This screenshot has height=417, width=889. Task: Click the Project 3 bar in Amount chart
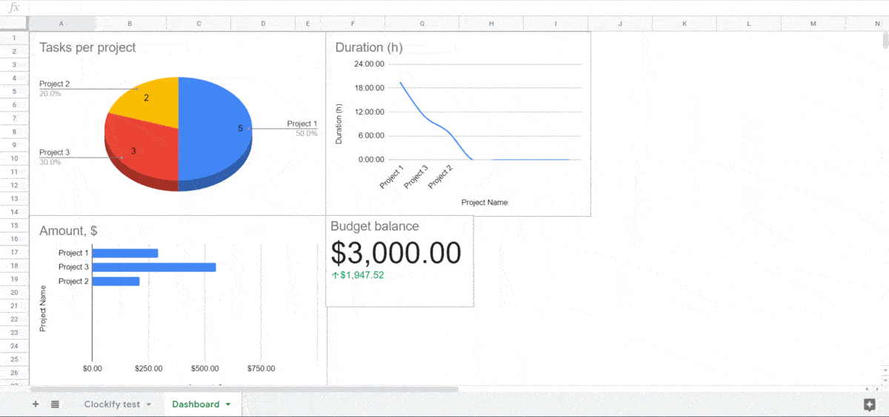(154, 267)
